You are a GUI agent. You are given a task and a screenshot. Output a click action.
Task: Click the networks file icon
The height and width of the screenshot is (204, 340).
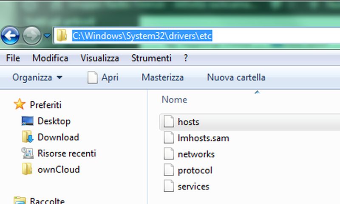click(x=169, y=154)
